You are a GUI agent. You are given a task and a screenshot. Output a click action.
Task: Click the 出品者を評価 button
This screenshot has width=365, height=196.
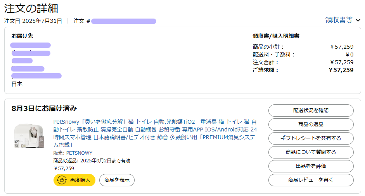pyautogui.click(x=311, y=166)
